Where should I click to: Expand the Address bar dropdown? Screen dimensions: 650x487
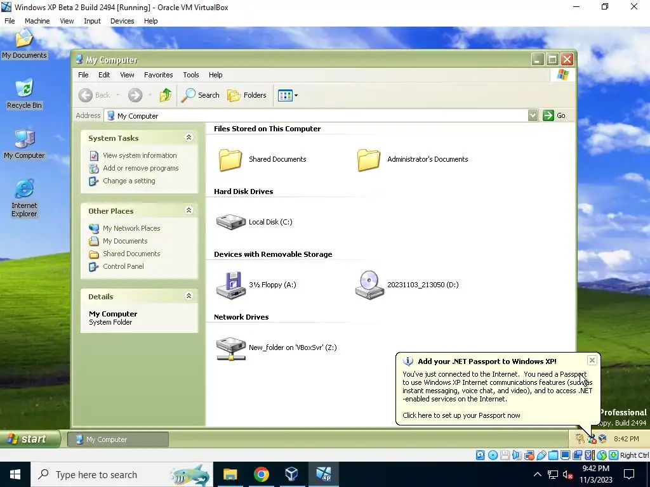[533, 115]
